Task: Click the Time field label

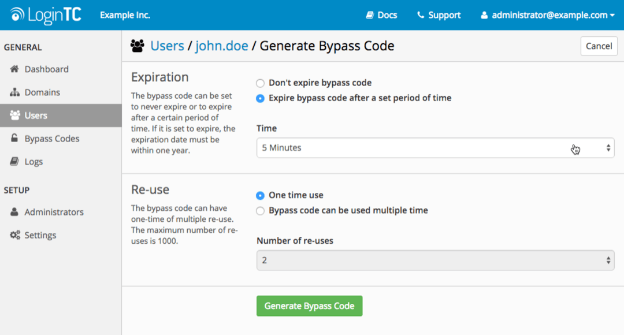Action: [x=266, y=128]
